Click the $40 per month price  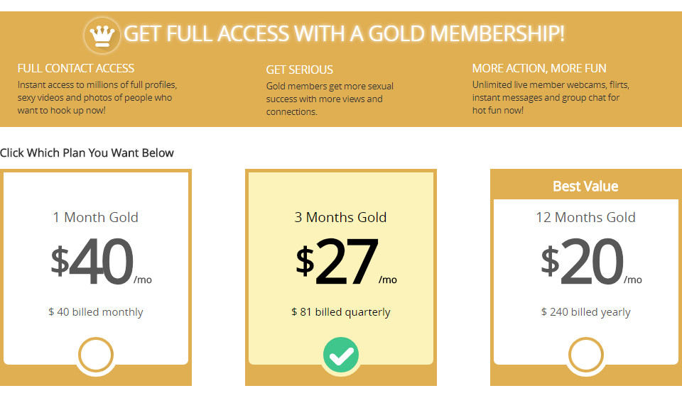click(x=100, y=262)
